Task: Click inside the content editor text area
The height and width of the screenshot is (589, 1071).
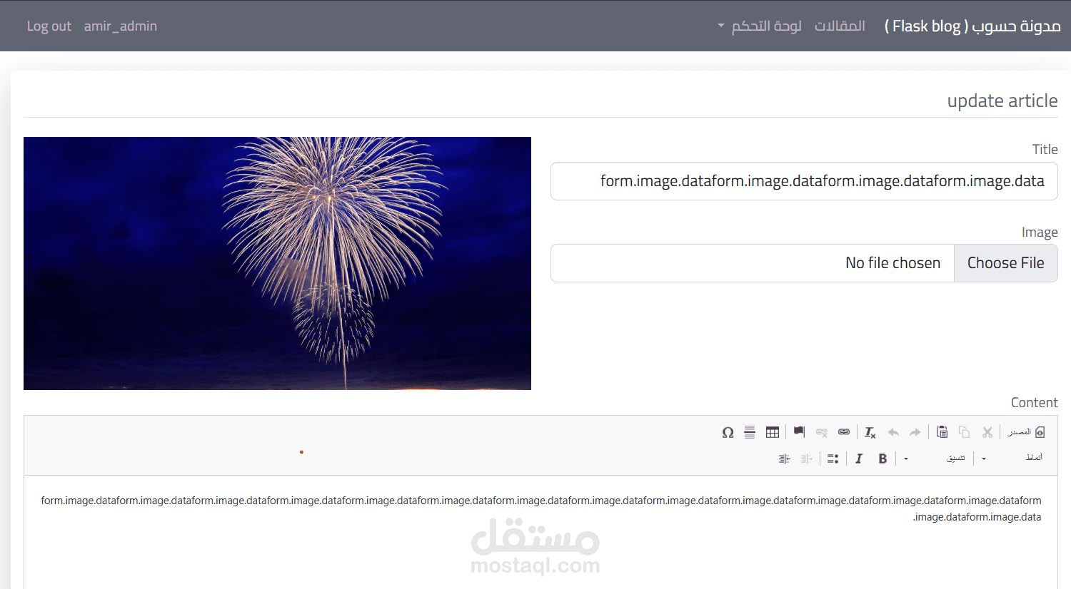Action: click(x=540, y=532)
